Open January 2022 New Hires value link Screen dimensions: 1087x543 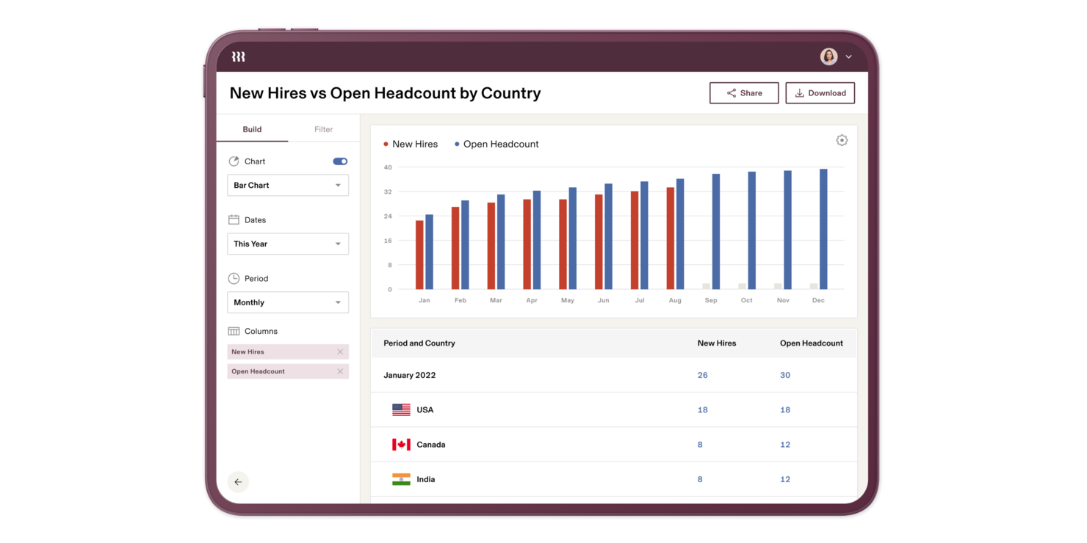(702, 375)
